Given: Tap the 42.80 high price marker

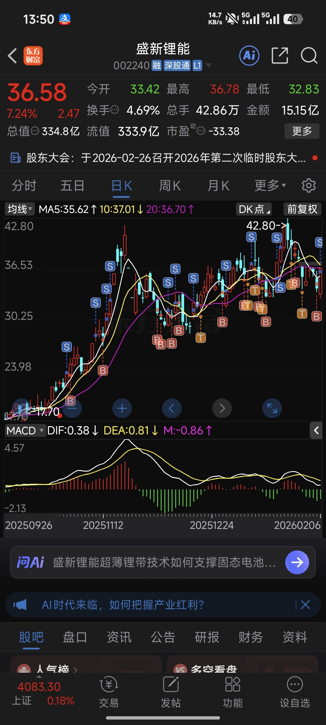Looking at the screenshot, I should (x=266, y=225).
